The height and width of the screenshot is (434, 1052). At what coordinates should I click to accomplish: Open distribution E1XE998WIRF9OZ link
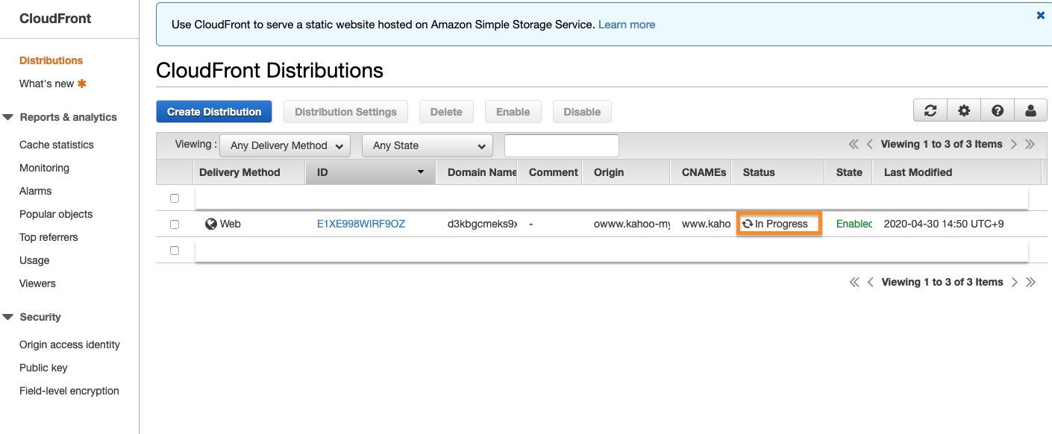tap(361, 224)
